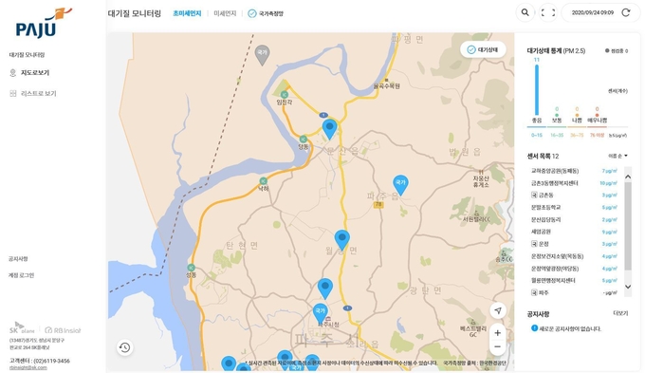Click the blue 0~15 range swatch

pyautogui.click(x=537, y=135)
